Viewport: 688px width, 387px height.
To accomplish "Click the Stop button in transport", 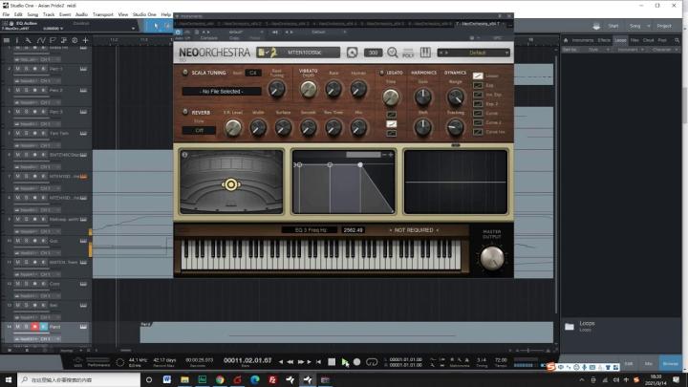I will pyautogui.click(x=332, y=362).
